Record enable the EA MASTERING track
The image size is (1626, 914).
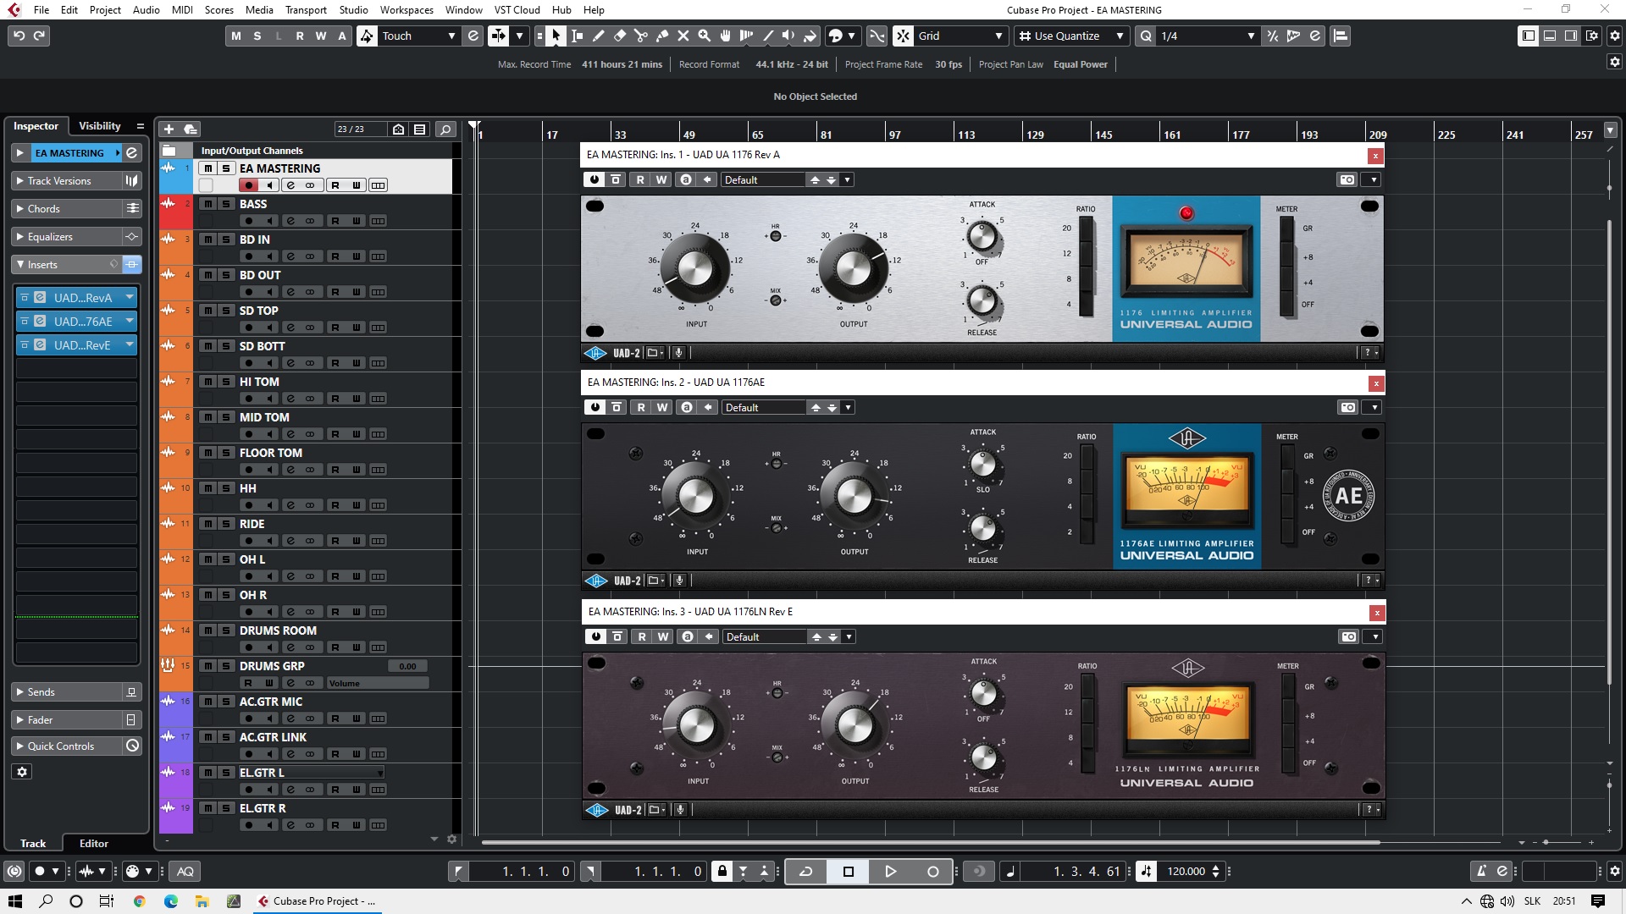click(x=249, y=185)
